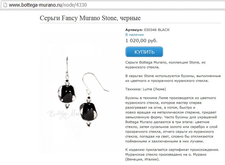Image resolution: width=225 pixels, height=165 pixels.
Task: Click the small bottom bead of right earring
Action: pyautogui.click(x=89, y=124)
